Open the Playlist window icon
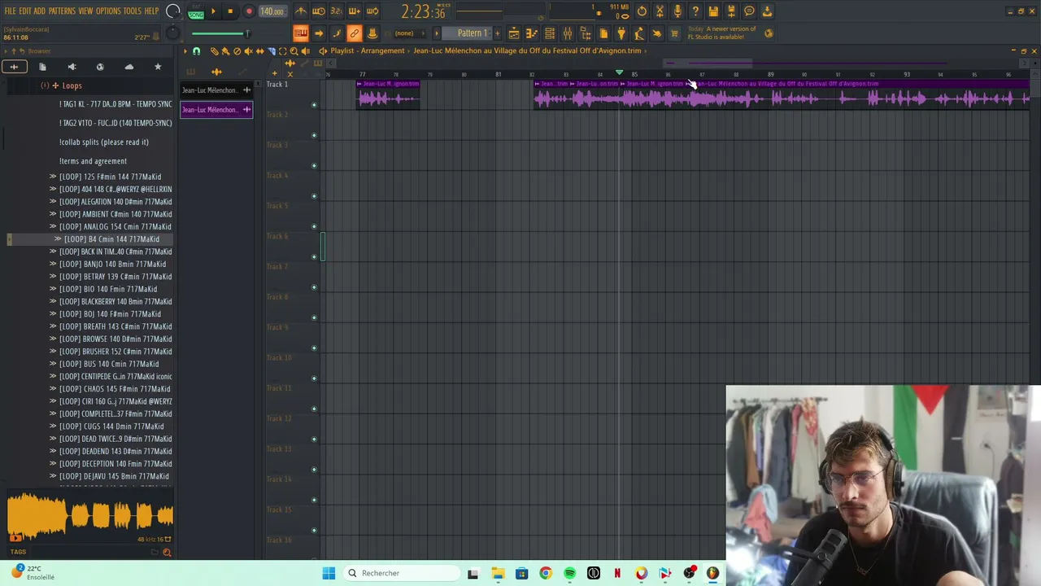Image resolution: width=1041 pixels, height=586 pixels. pos(514,33)
